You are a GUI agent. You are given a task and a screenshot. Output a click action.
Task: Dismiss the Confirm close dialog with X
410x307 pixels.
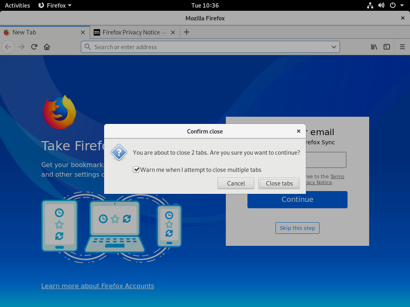coord(299,131)
